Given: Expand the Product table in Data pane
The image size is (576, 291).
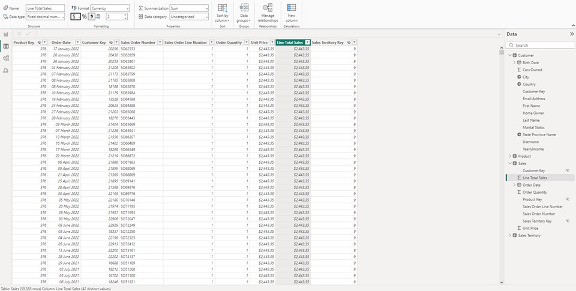Looking at the screenshot, I should coord(510,156).
